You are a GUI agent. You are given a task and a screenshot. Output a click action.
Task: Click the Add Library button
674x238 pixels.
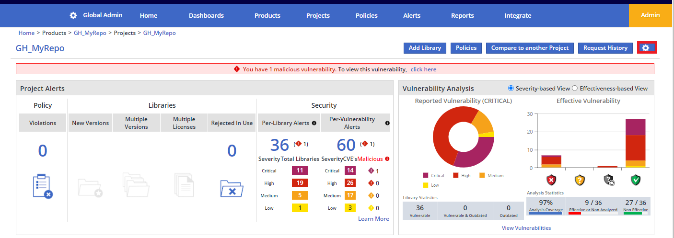[x=425, y=48]
